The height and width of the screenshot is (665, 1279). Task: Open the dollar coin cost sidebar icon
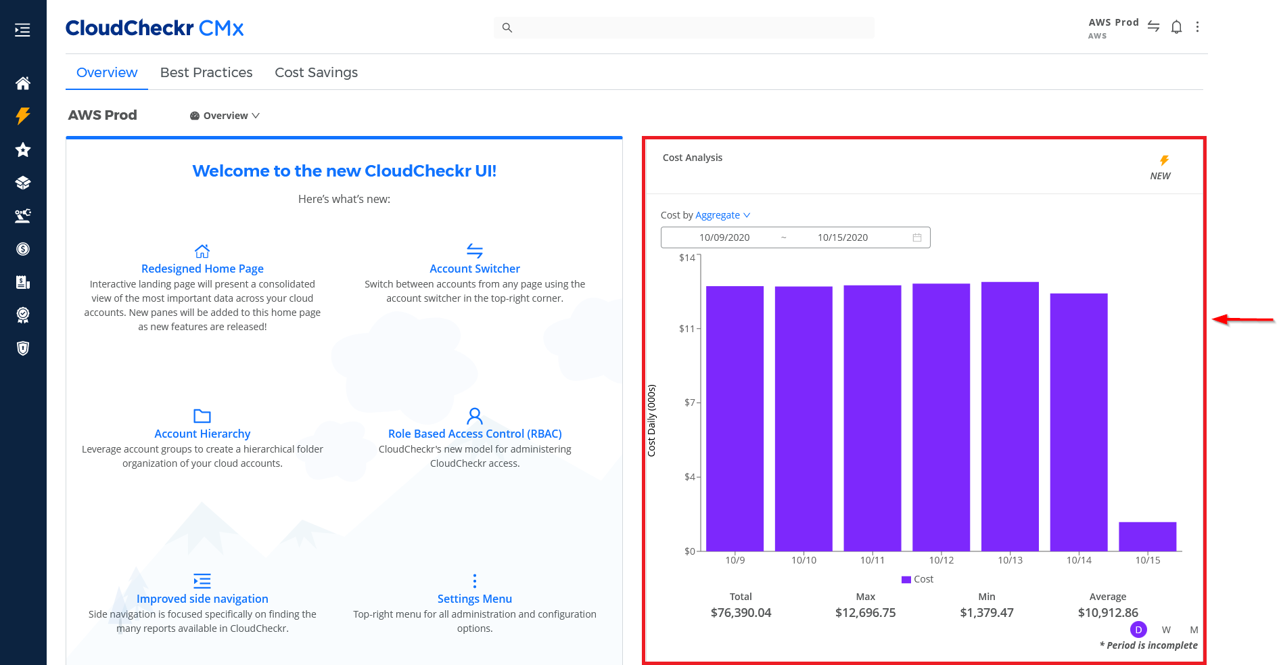[23, 249]
